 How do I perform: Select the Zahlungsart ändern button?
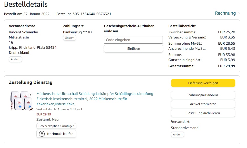(203, 95)
